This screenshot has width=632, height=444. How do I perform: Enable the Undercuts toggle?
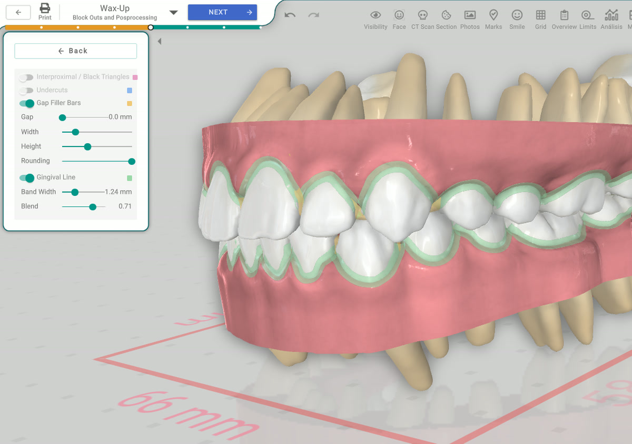coord(26,91)
